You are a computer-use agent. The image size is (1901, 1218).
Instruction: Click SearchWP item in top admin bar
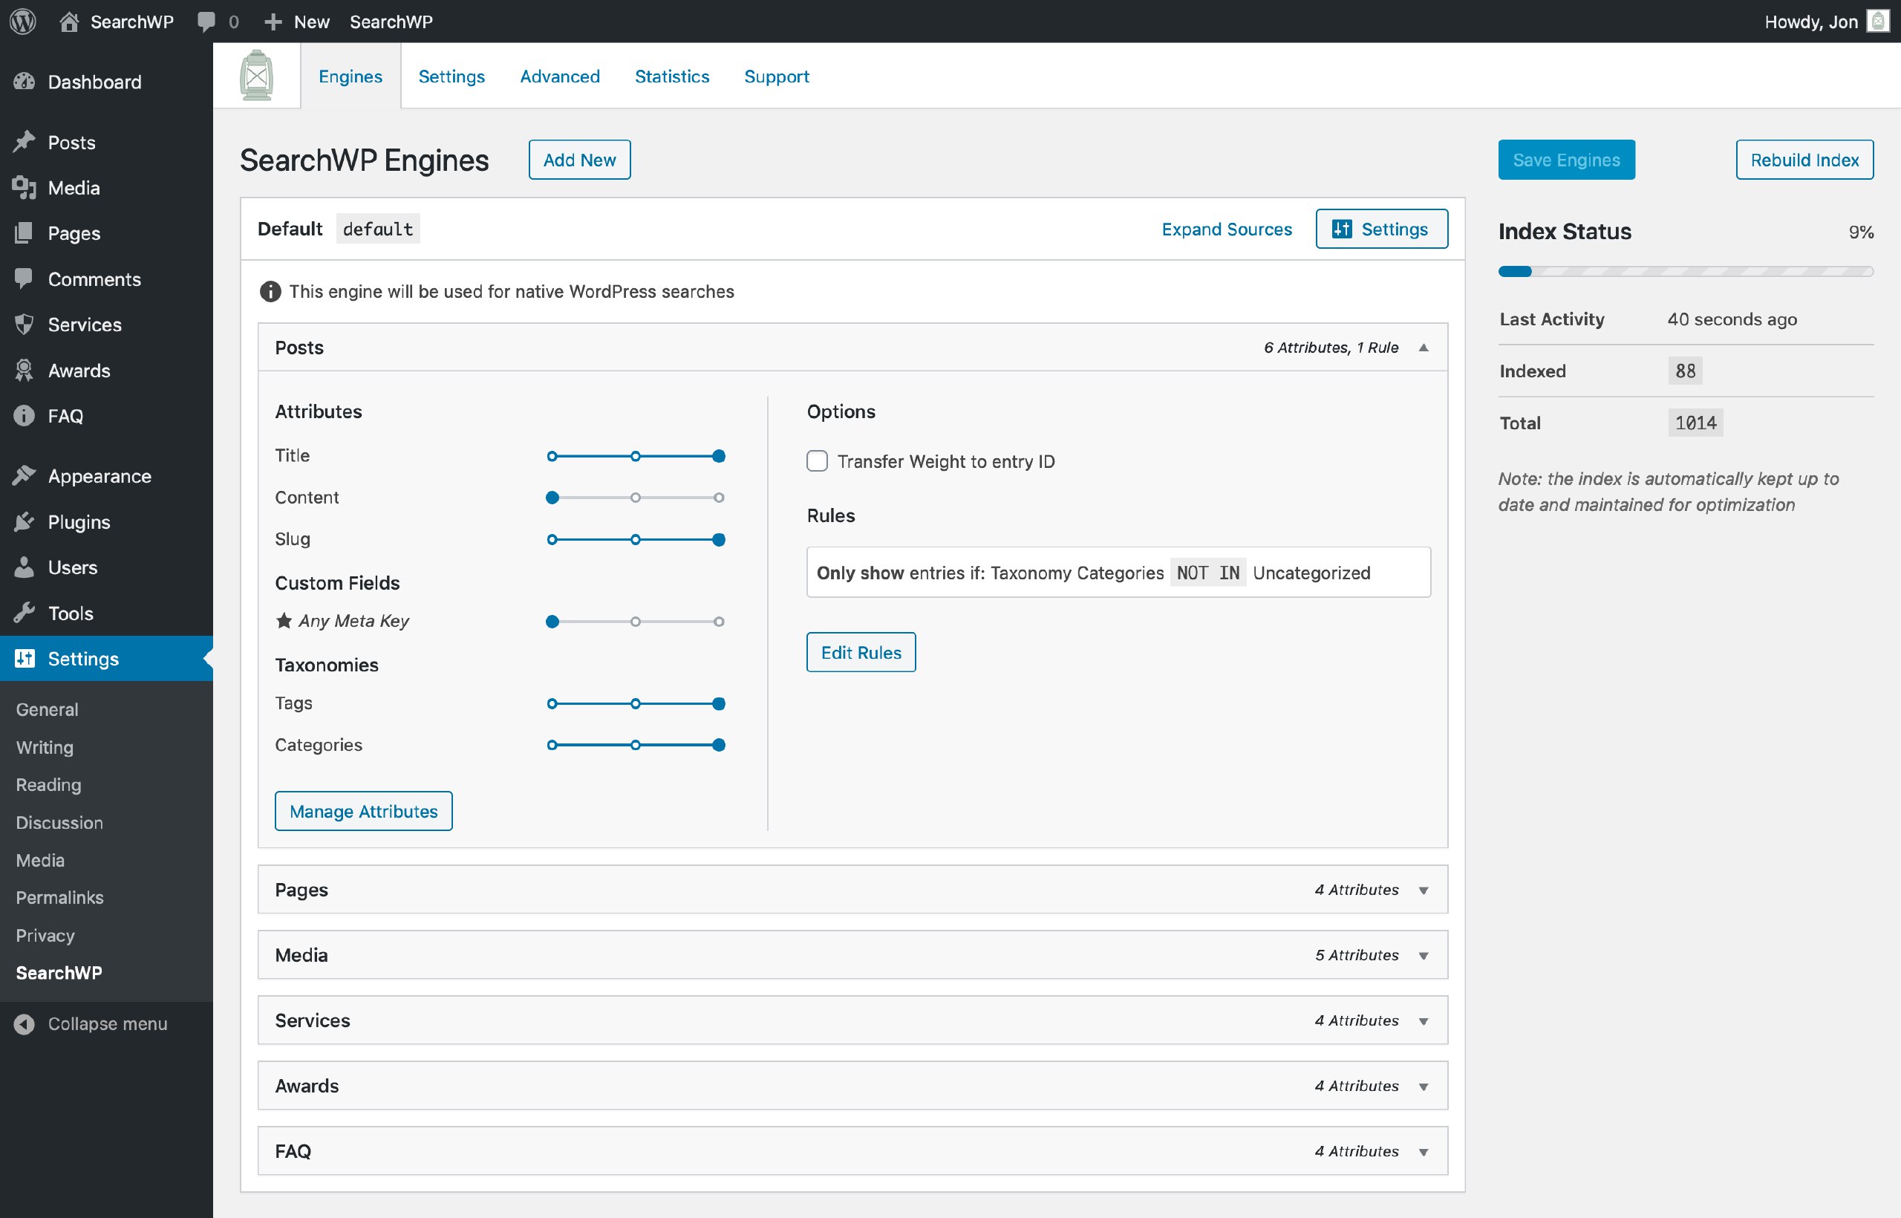click(x=391, y=22)
